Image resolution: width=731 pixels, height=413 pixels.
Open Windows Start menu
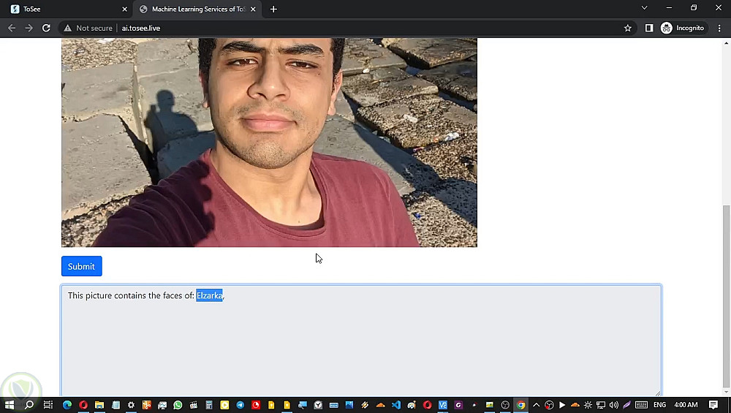9,405
